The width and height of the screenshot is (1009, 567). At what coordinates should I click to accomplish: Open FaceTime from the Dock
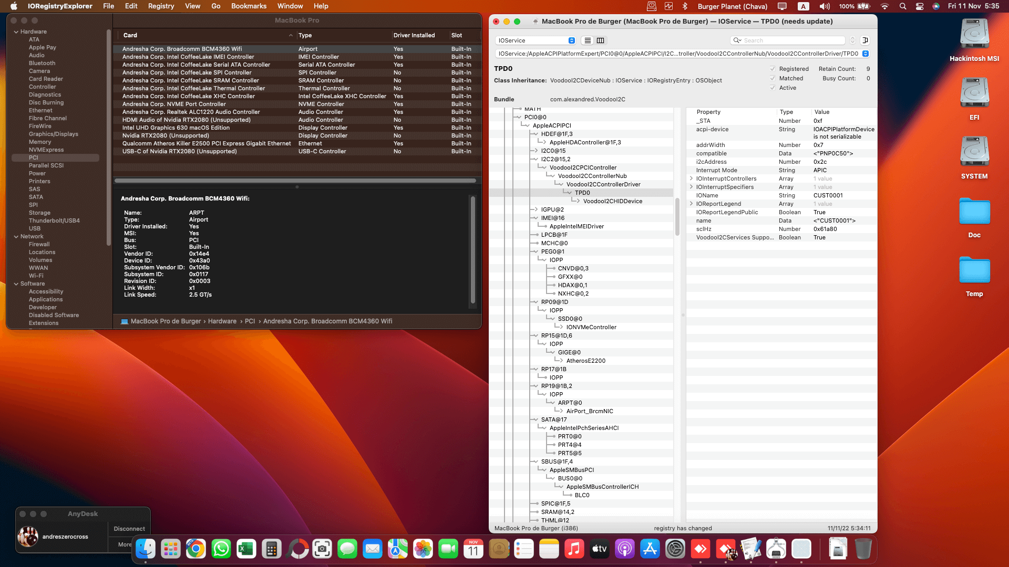click(448, 549)
